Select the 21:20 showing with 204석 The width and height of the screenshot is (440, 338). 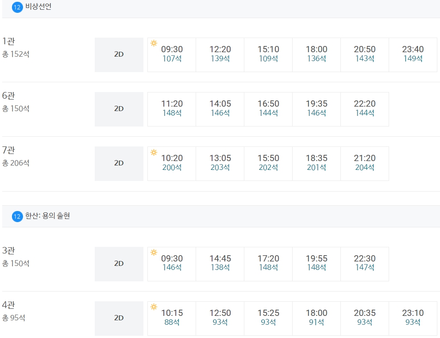[365, 164]
